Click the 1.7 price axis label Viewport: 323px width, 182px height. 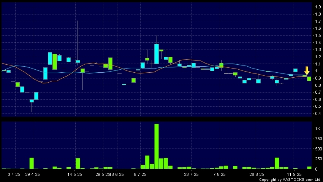point(318,21)
